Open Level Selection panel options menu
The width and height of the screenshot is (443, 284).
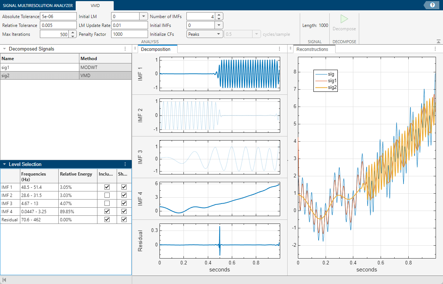click(x=125, y=164)
